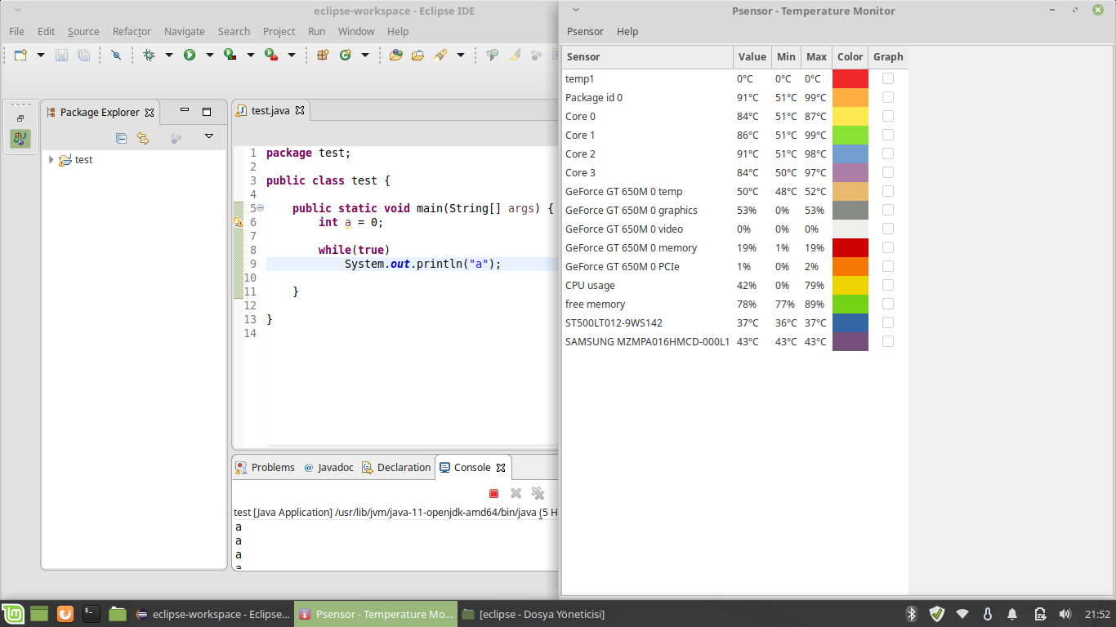The width and height of the screenshot is (1116, 627).
Task: Open Package Explorer View Menu triangle
Action: (209, 136)
